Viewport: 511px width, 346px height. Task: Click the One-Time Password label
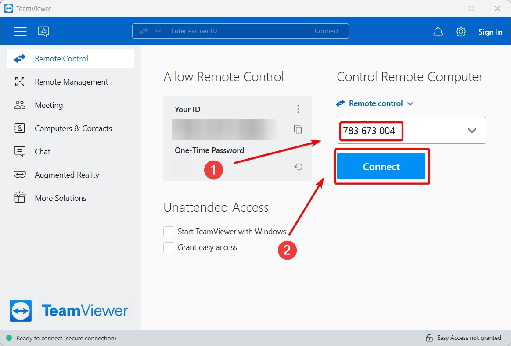point(209,150)
